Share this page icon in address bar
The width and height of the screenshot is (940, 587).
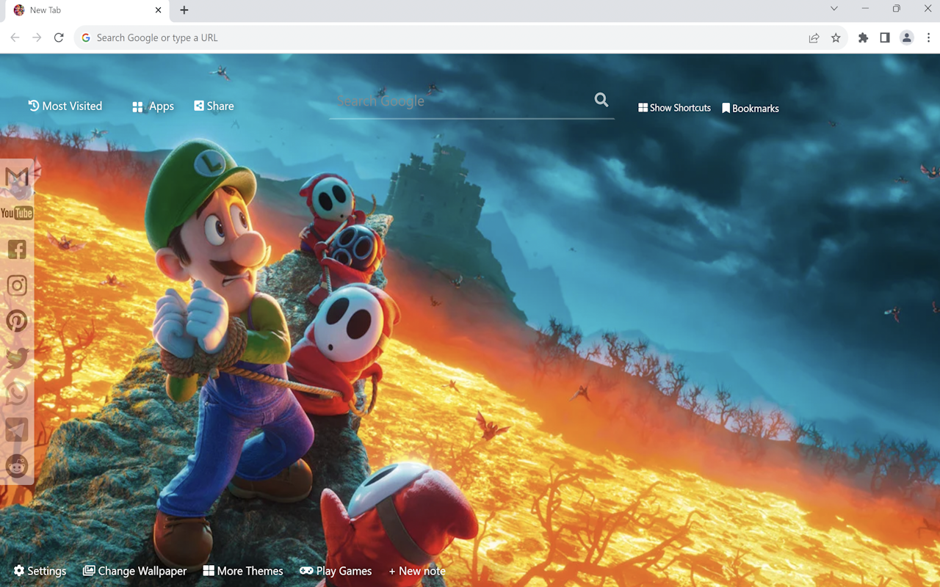pos(814,38)
